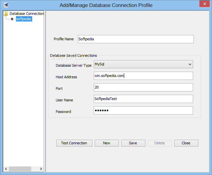Click the Profile Name text field
Viewport: 212px width, 175px height.
click(x=135, y=39)
